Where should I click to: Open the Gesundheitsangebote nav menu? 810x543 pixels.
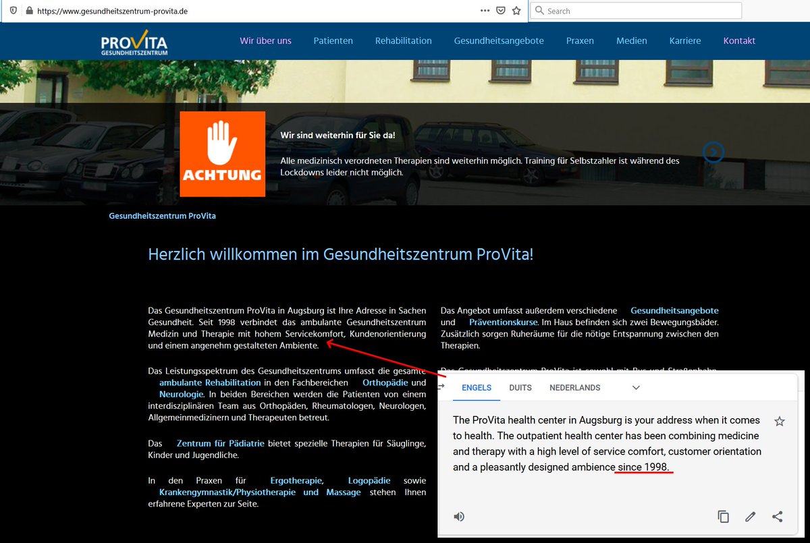point(499,40)
